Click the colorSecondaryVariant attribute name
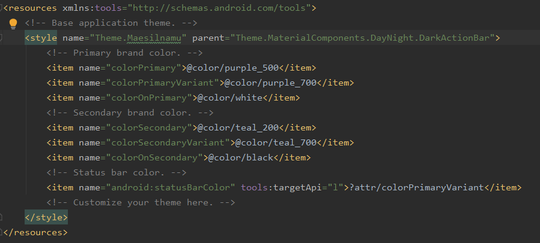540x243 pixels. [168, 142]
